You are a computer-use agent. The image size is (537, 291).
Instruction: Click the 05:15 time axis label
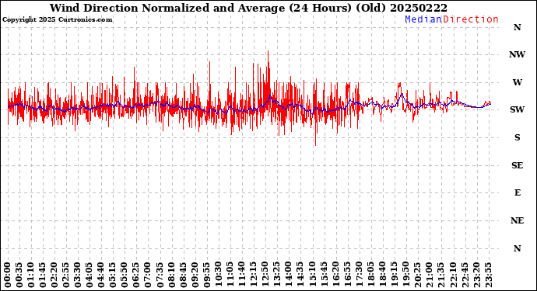pyautogui.click(x=113, y=275)
